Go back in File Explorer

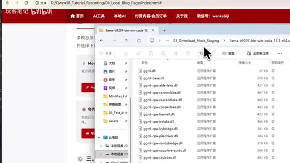point(101,40)
